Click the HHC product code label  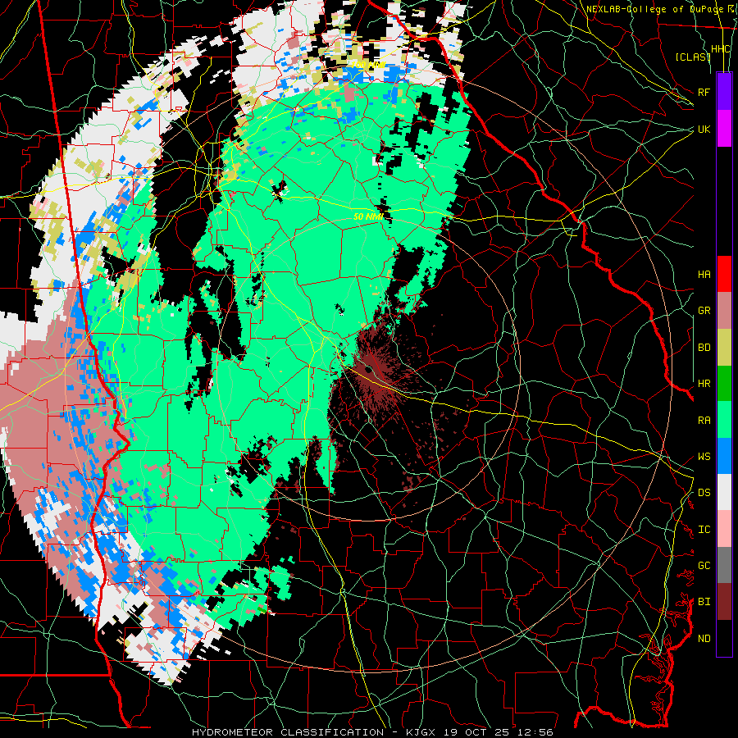[x=720, y=49]
